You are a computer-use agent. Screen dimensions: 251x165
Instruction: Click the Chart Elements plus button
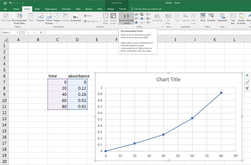click(247, 75)
